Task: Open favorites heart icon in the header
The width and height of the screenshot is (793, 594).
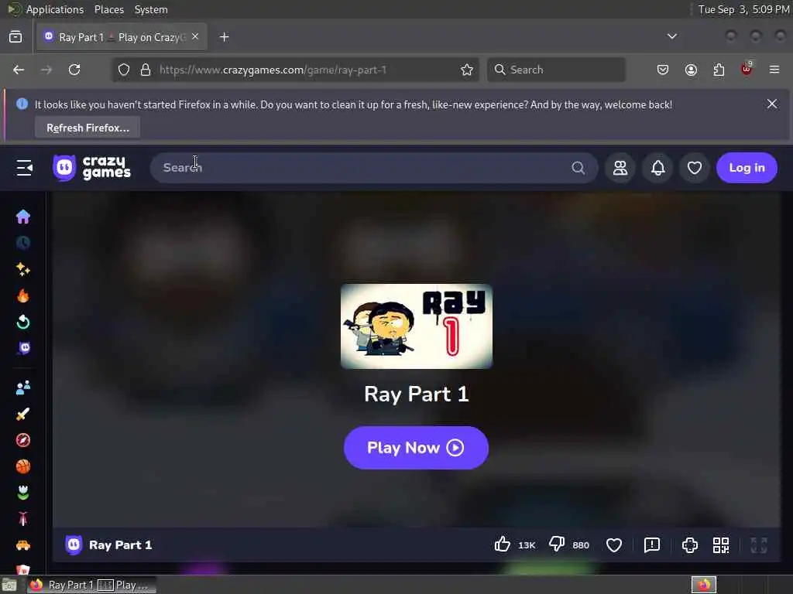Action: pyautogui.click(x=695, y=168)
